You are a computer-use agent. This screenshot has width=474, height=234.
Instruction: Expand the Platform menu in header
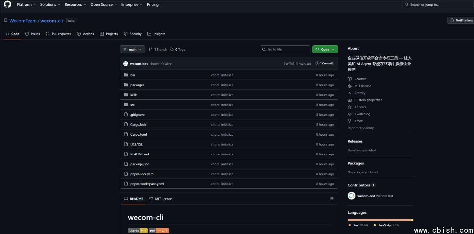(x=27, y=5)
